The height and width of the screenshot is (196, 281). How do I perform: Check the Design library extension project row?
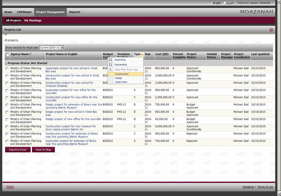point(7,105)
